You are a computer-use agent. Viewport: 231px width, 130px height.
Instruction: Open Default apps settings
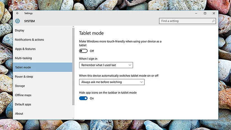23,104
